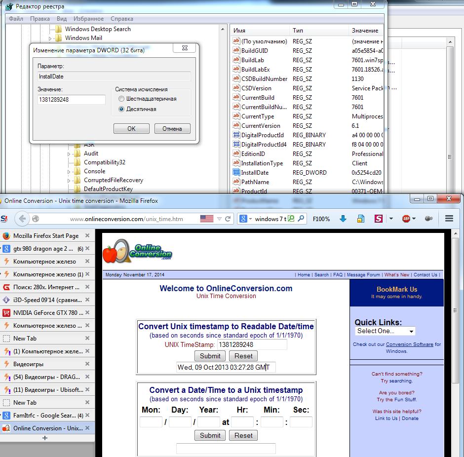The width and height of the screenshot is (464, 457).
Task: Submit the Unix timestamp conversion
Action: 210,356
